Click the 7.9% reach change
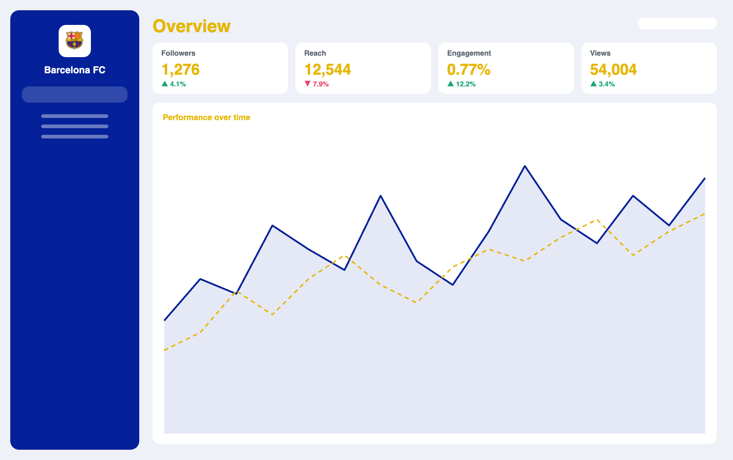The width and height of the screenshot is (733, 460). [x=321, y=84]
